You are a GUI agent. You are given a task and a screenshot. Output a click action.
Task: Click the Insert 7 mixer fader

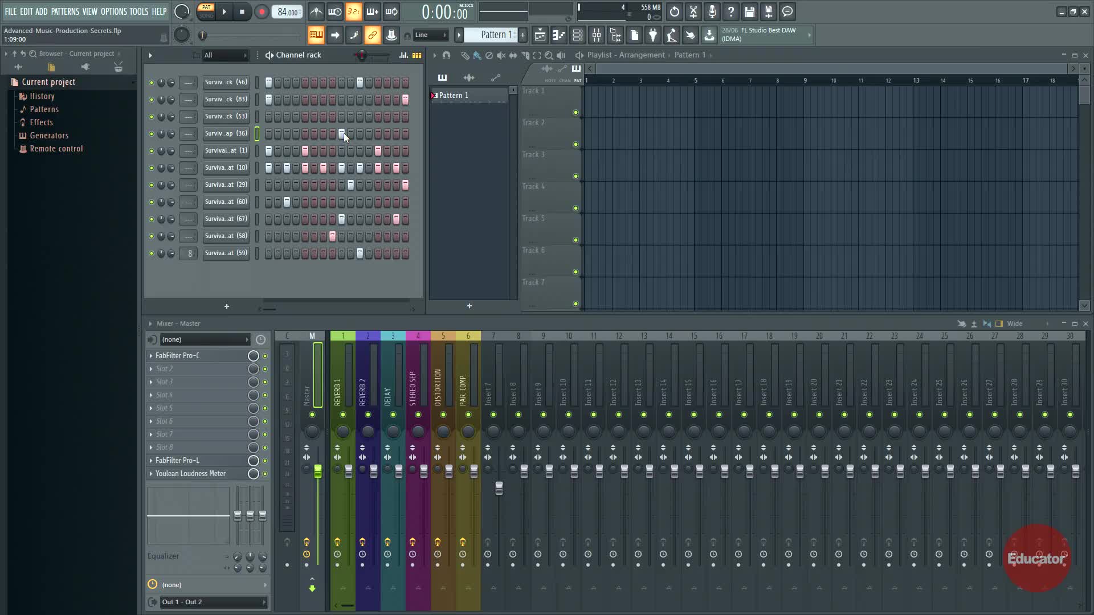[x=499, y=488]
